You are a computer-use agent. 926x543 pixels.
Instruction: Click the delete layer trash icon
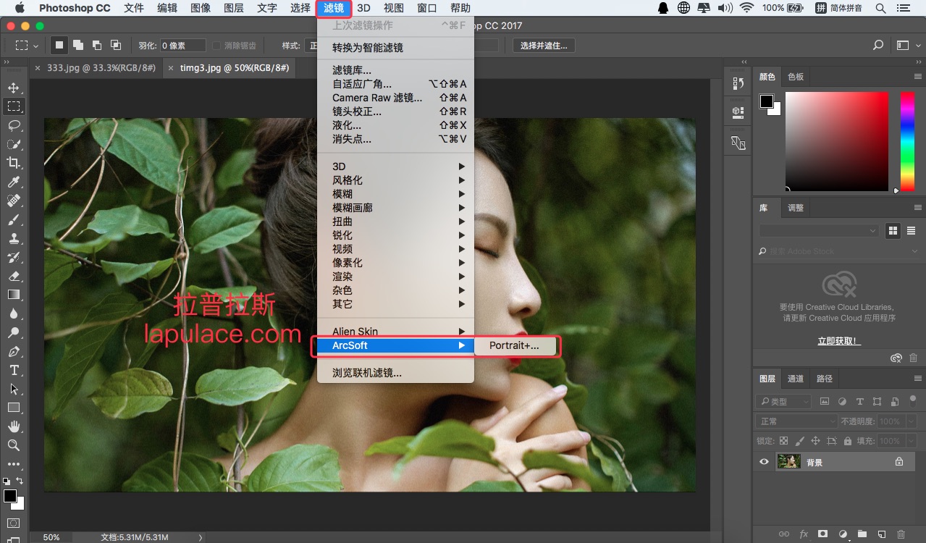click(x=901, y=534)
